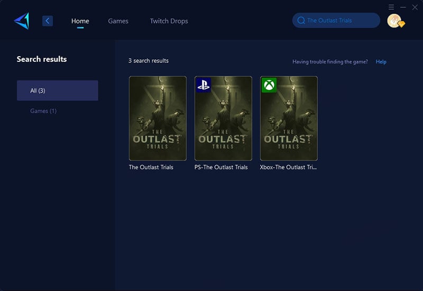Click the Search results heading
This screenshot has height=291, width=423.
[x=42, y=59]
